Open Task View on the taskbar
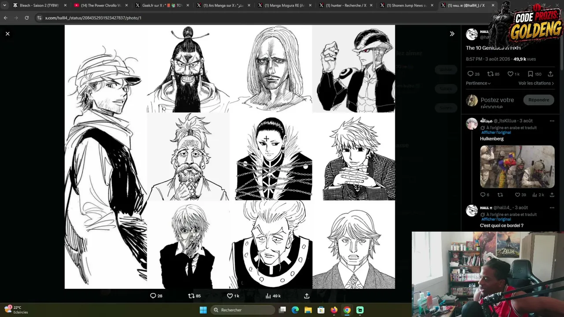The width and height of the screenshot is (564, 317). [282, 310]
